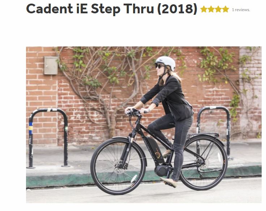Click the rider's white helmet in photo

(x=166, y=63)
